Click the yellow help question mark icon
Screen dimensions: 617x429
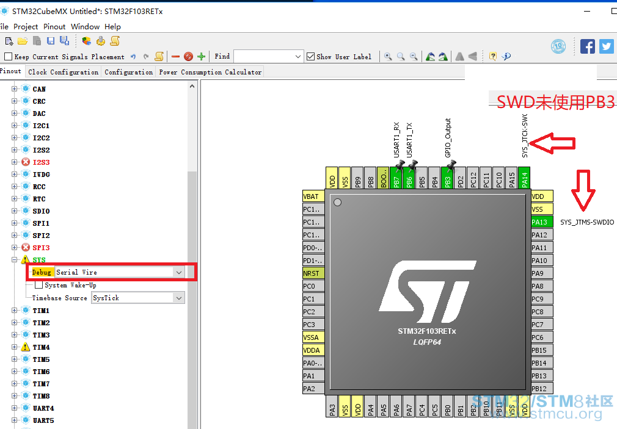(x=492, y=57)
